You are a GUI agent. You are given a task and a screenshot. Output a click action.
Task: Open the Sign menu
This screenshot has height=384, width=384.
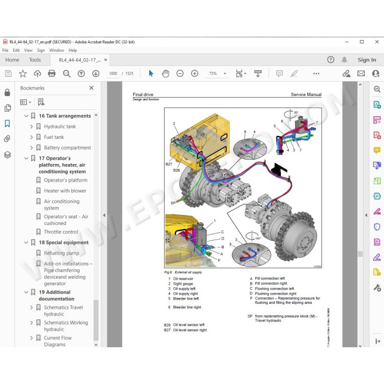[x=41, y=50]
